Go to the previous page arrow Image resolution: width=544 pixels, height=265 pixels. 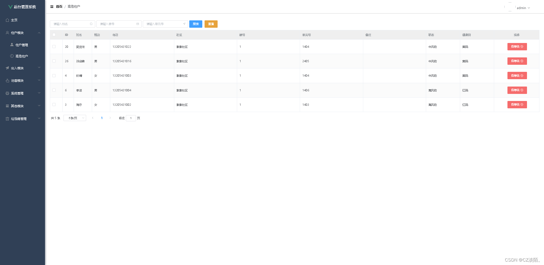[93, 118]
